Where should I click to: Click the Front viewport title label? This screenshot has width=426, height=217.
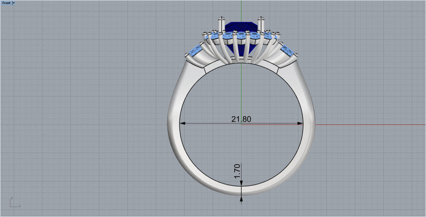[x=6, y=2]
